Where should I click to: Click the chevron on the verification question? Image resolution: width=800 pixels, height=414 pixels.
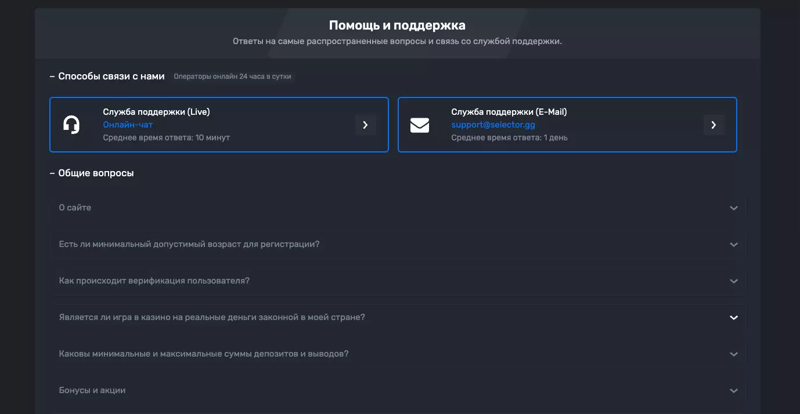733,281
